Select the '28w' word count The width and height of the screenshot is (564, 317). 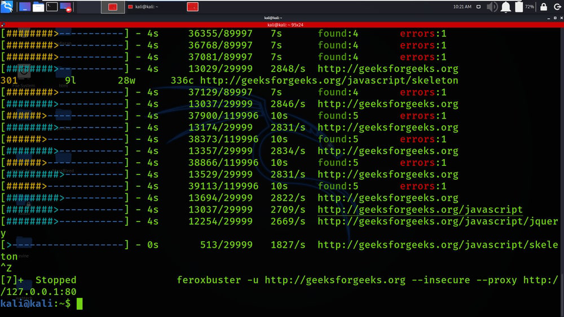126,81
